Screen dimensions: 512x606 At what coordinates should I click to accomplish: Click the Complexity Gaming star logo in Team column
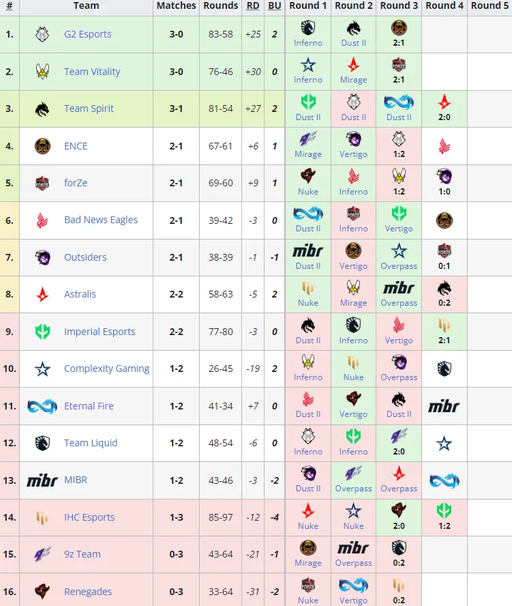pos(42,369)
